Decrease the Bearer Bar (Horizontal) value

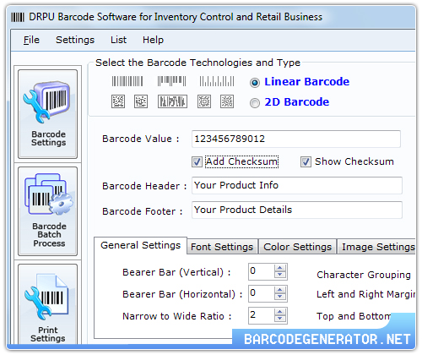[280, 297]
